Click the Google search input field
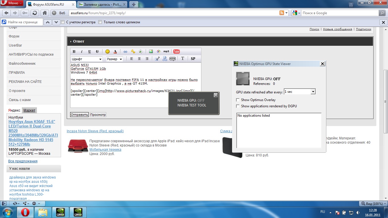The width and height of the screenshot is (388, 218). click(340, 13)
